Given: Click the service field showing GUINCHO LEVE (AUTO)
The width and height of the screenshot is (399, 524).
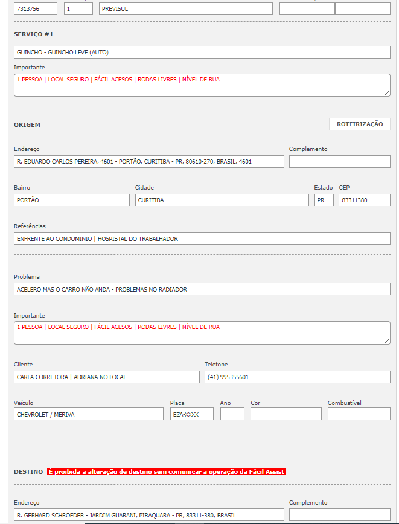Looking at the screenshot, I should 202,52.
